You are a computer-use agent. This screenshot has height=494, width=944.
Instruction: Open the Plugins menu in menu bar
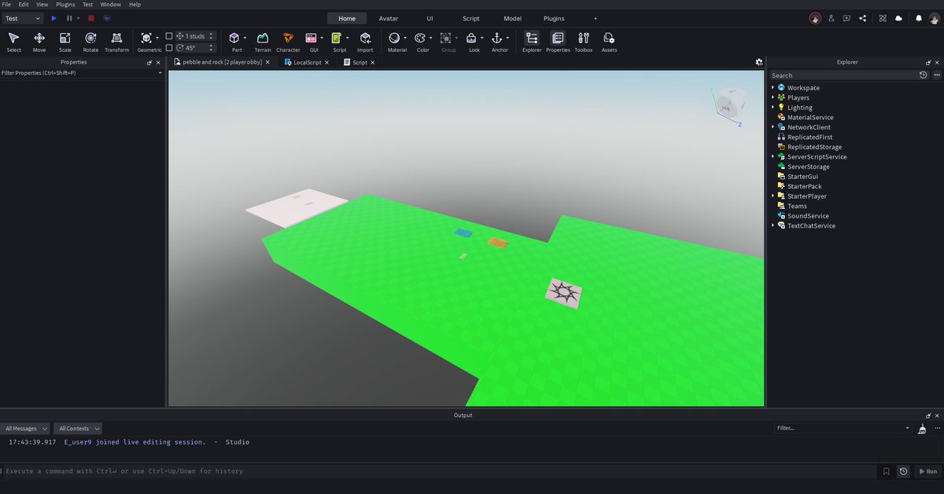(x=65, y=4)
